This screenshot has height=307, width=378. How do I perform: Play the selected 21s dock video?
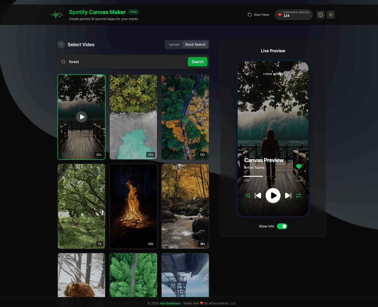coord(82,117)
